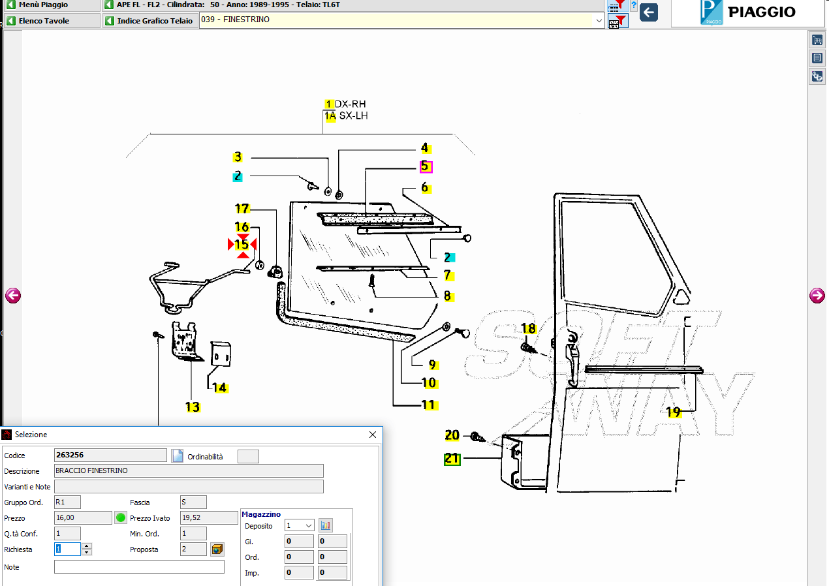Increase Richiesta quantity with up arrow
The image size is (829, 586).
tap(87, 546)
